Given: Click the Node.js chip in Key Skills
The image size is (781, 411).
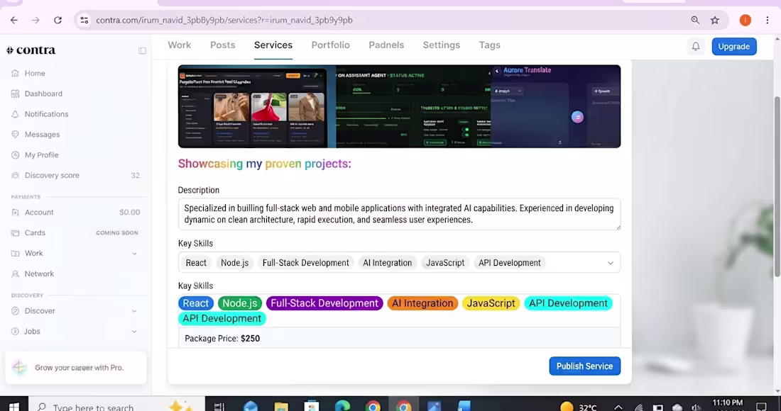Looking at the screenshot, I should coord(234,263).
